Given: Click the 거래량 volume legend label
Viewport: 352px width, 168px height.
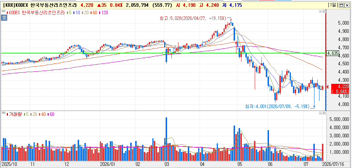Looking at the screenshot, I should (14, 114).
